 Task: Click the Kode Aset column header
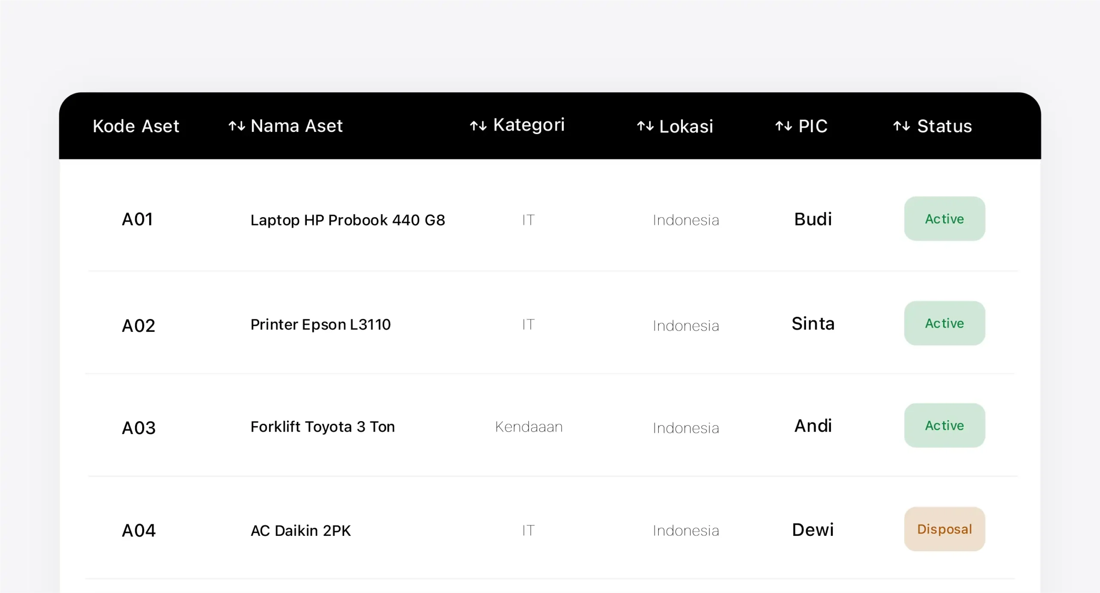[136, 126]
